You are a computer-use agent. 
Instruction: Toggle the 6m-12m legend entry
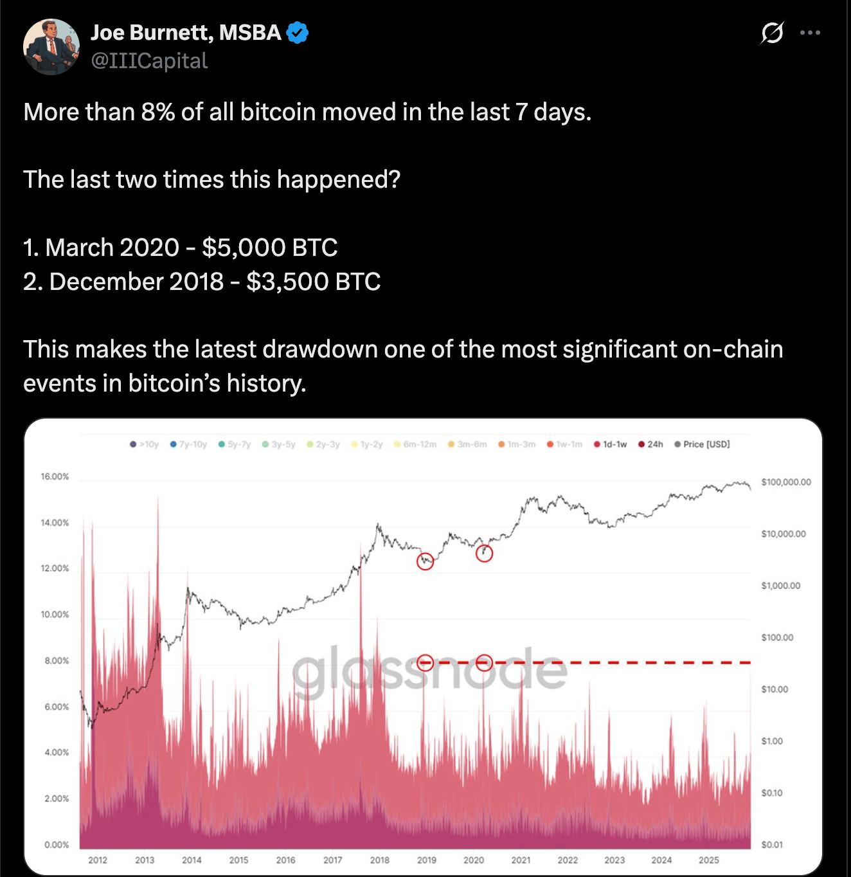coord(415,444)
